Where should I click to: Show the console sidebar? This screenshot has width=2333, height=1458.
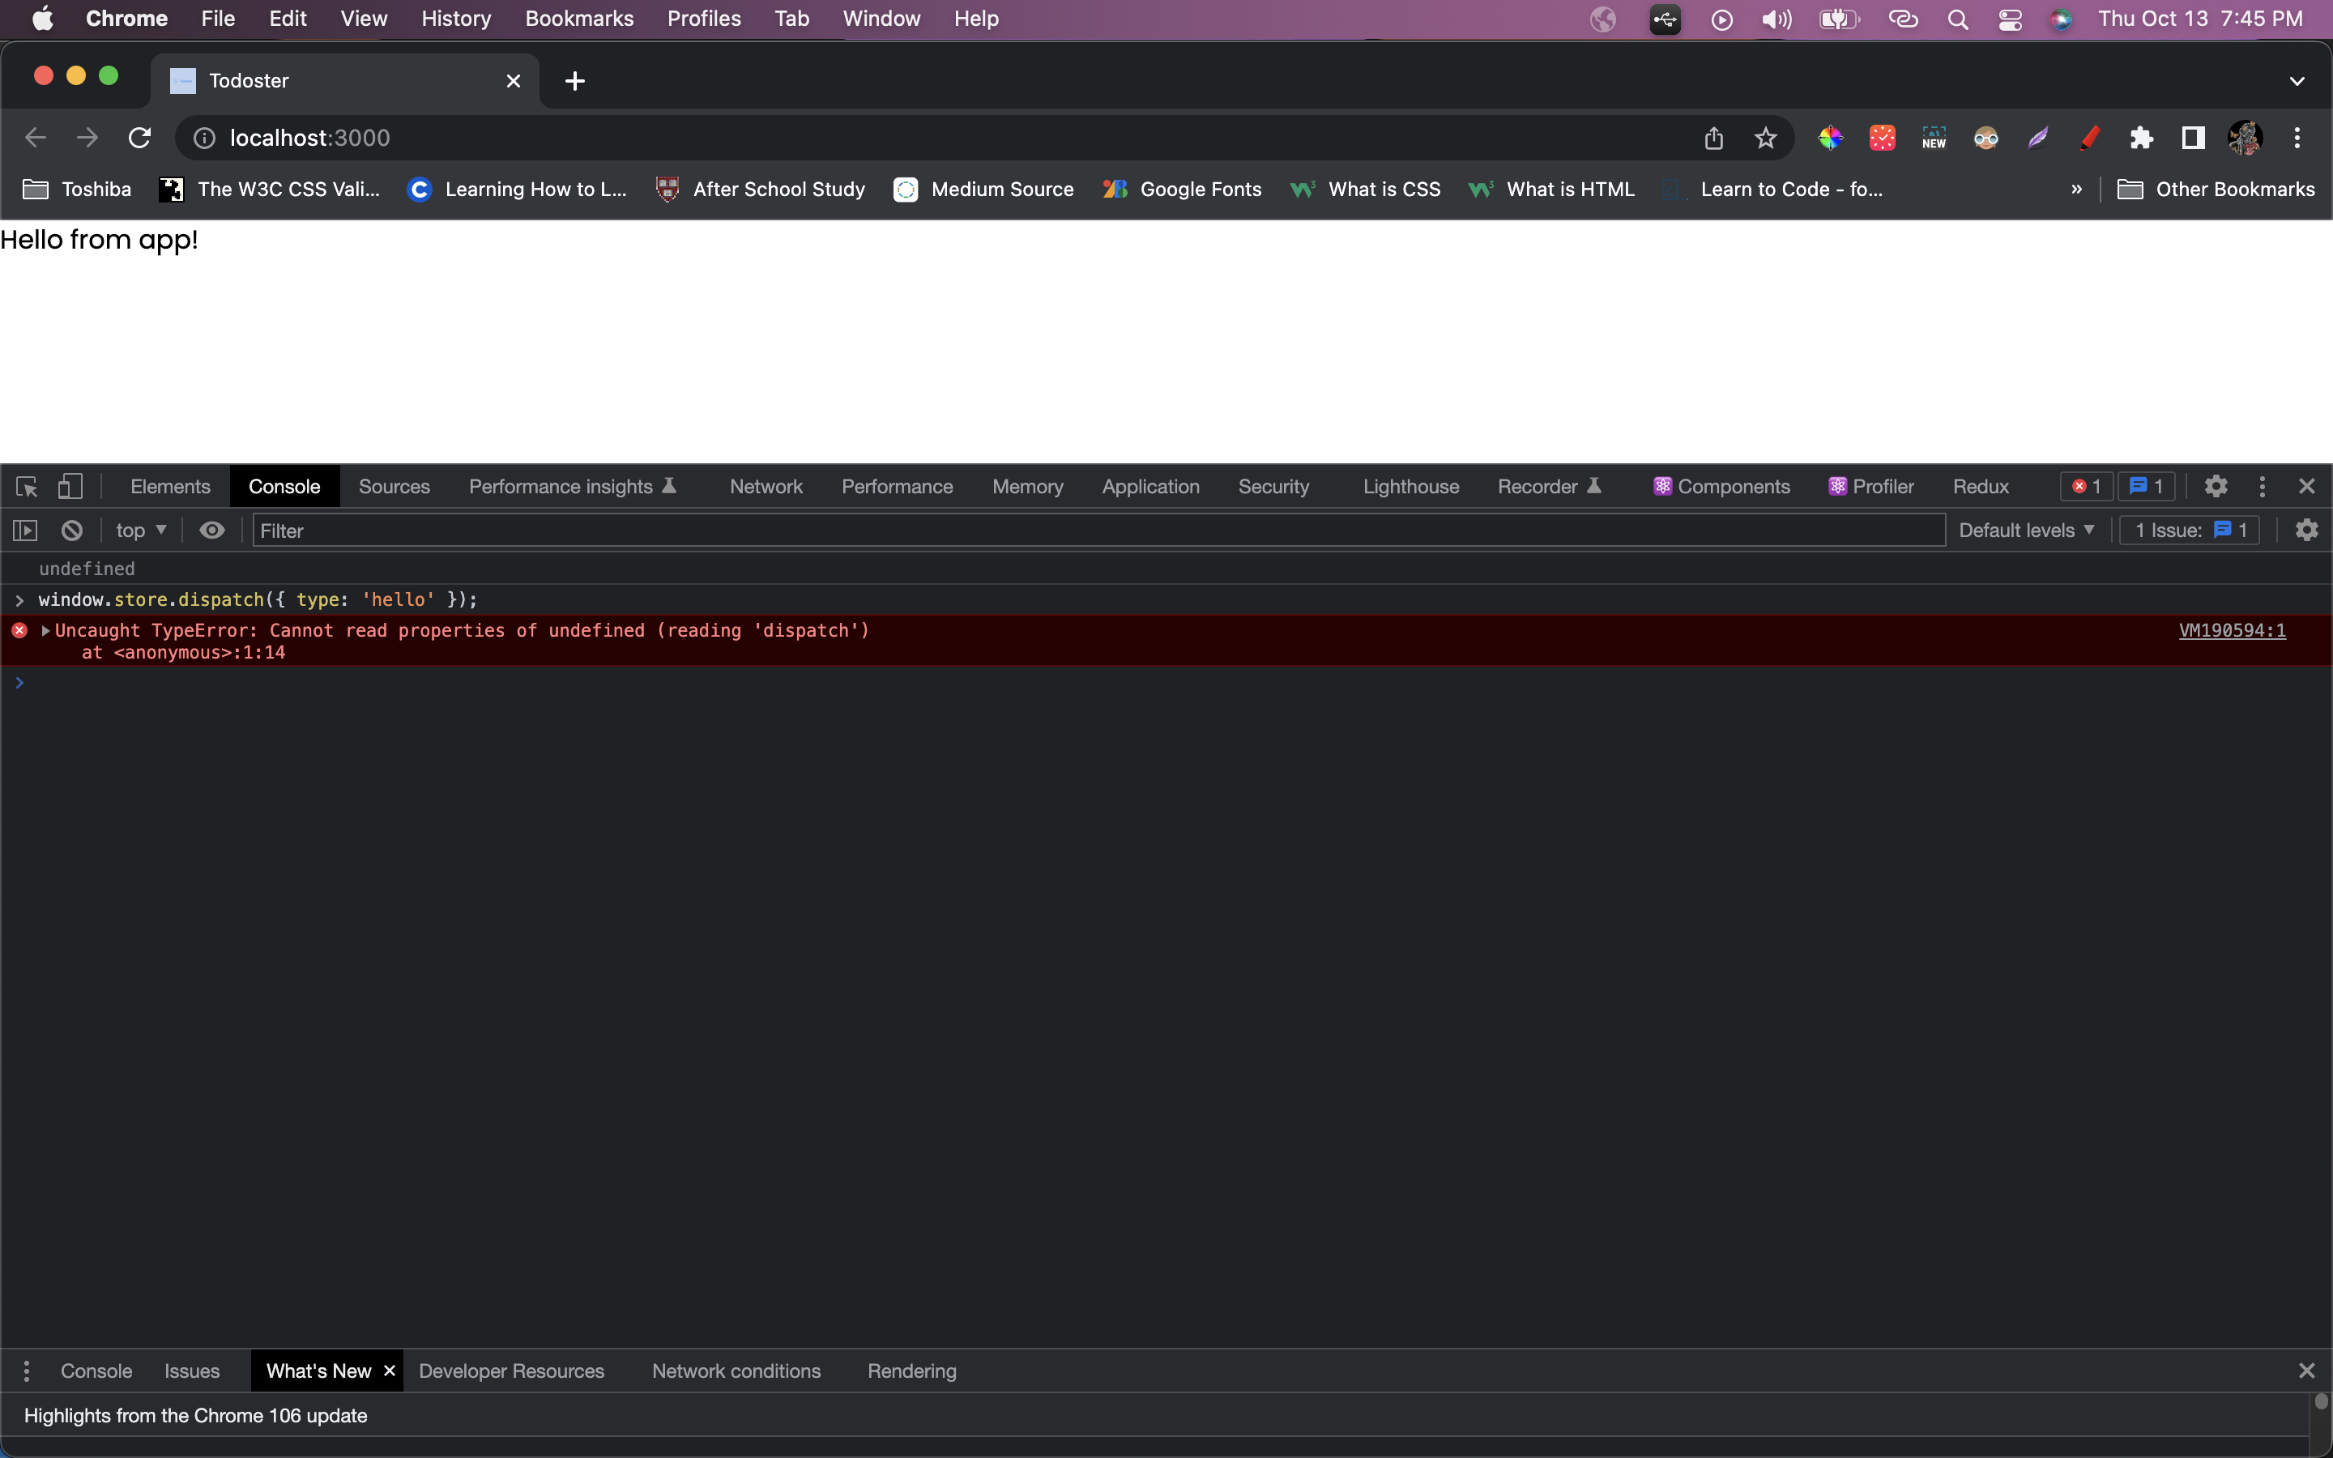[25, 531]
